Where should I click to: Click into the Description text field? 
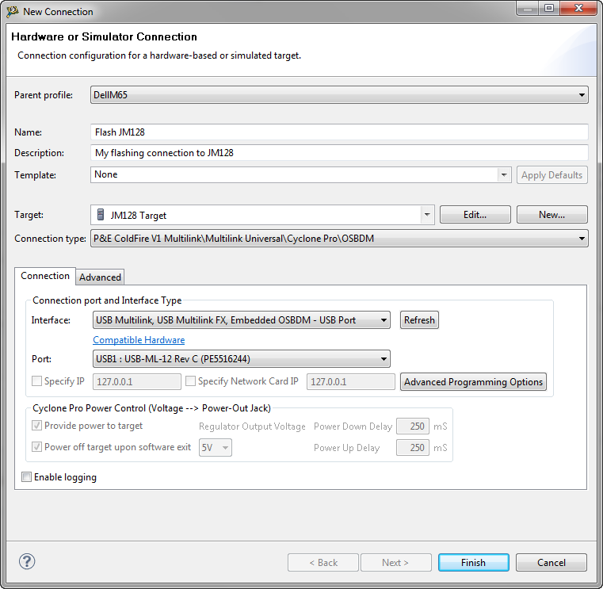click(x=339, y=153)
